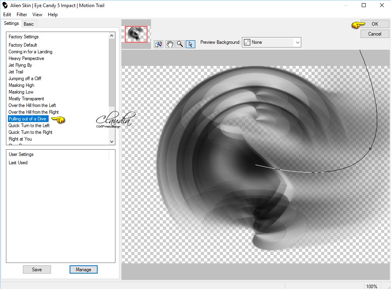Click the Factory Settings header

[x=23, y=37]
